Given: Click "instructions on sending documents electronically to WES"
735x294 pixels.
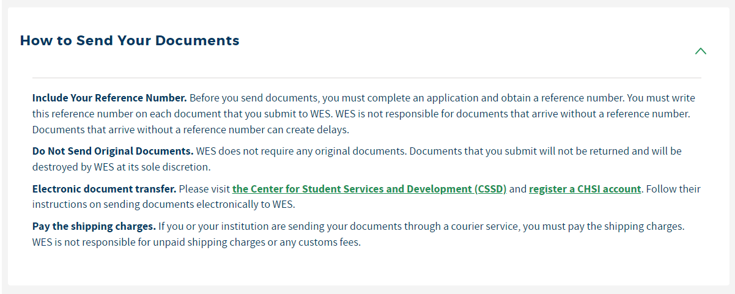Looking at the screenshot, I should tap(168, 204).
